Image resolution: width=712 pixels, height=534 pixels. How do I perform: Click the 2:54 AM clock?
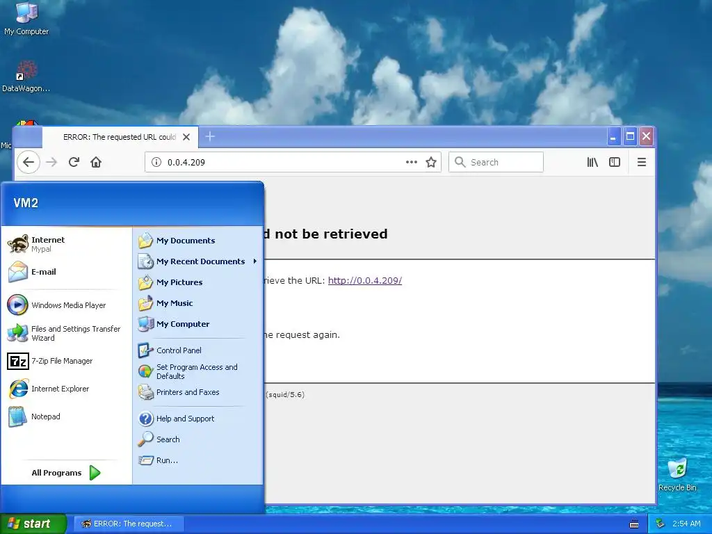click(686, 524)
